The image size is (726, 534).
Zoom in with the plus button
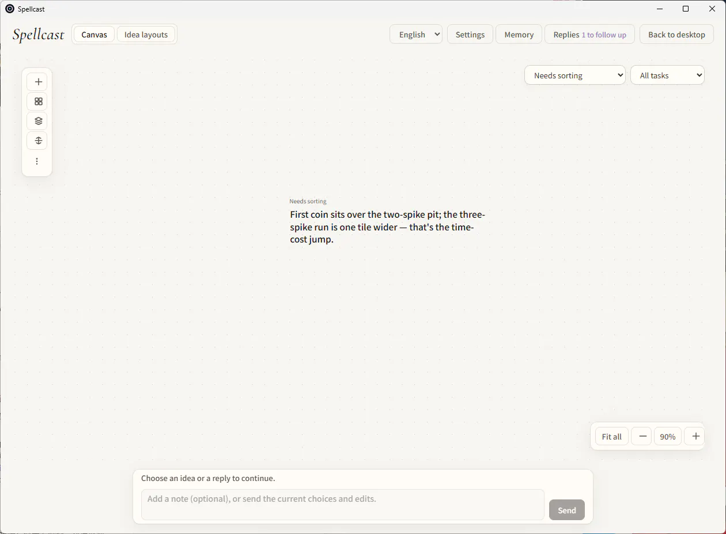point(695,436)
